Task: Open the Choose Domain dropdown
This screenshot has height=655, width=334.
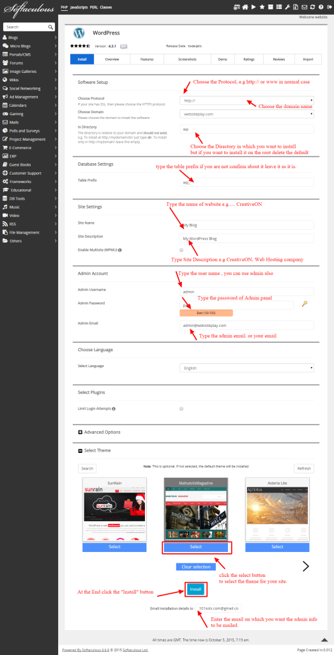Action: pyautogui.click(x=247, y=114)
